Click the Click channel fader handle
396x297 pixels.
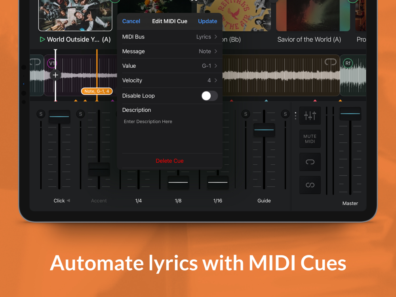point(59,117)
